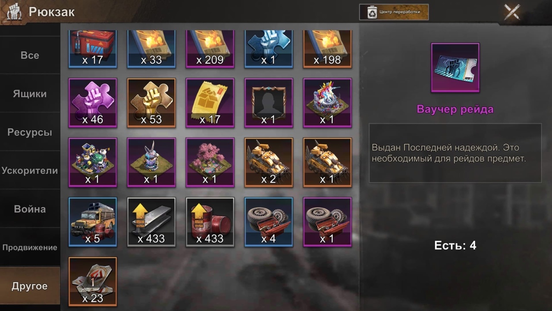Open the Ускорители tab
The width and height of the screenshot is (552, 311).
point(30,171)
